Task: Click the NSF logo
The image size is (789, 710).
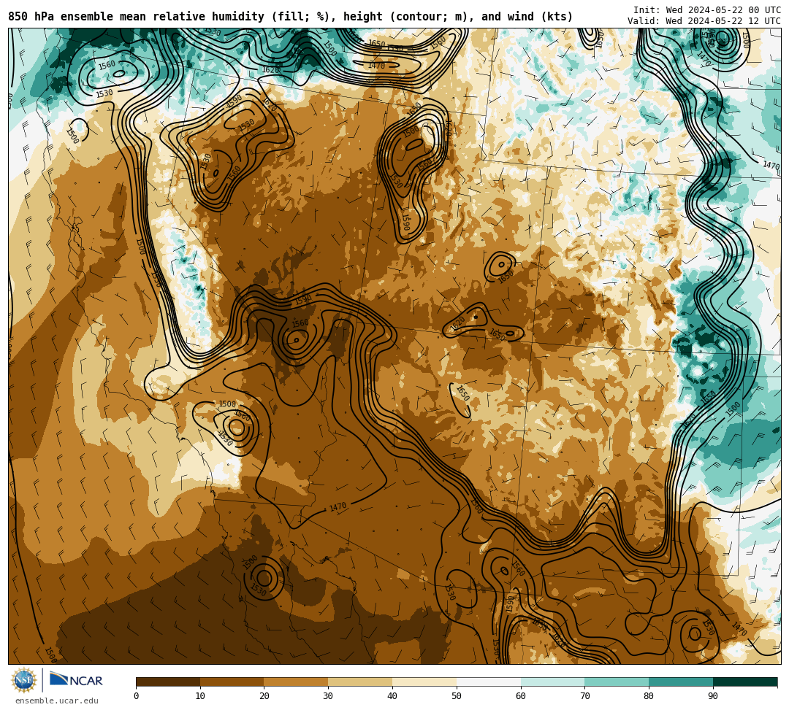Action: coord(24,680)
